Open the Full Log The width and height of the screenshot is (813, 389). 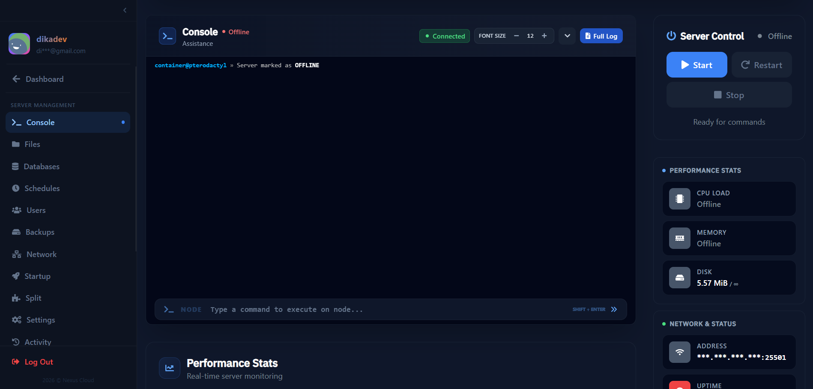point(601,36)
